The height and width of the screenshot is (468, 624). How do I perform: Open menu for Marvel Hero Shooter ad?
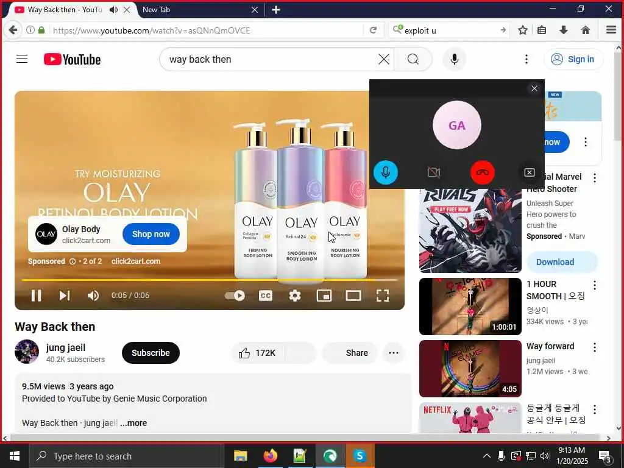(595, 178)
